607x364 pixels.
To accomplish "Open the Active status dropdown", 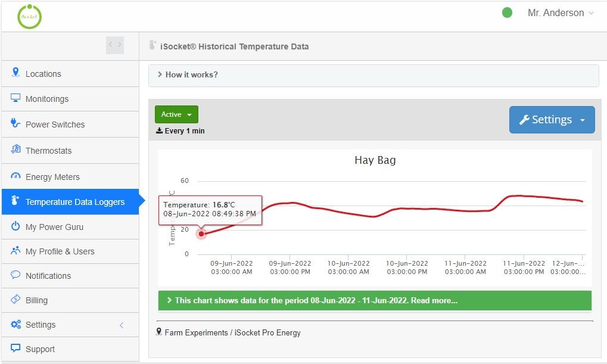I will [176, 114].
